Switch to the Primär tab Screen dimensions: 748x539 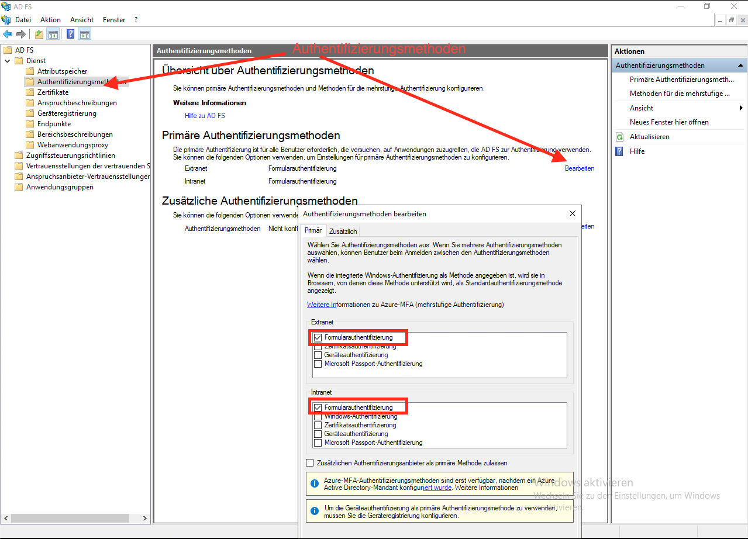tap(313, 230)
